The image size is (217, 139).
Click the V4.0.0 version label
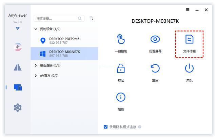pos(18,22)
